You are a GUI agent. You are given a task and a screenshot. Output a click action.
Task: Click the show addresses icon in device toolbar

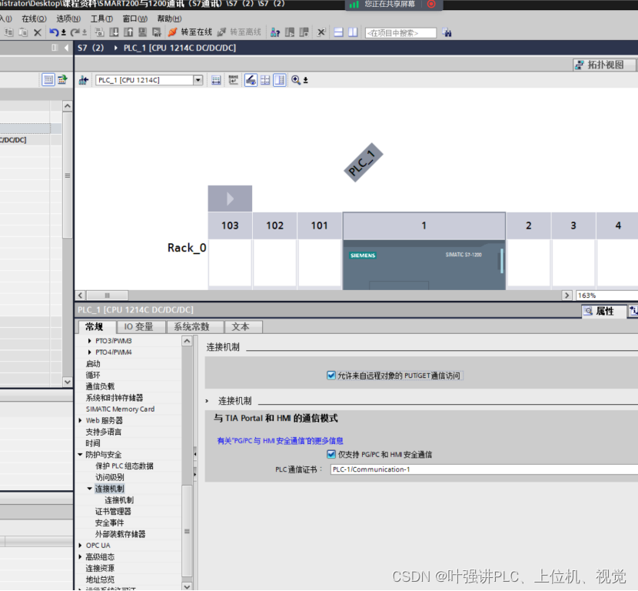(216, 80)
